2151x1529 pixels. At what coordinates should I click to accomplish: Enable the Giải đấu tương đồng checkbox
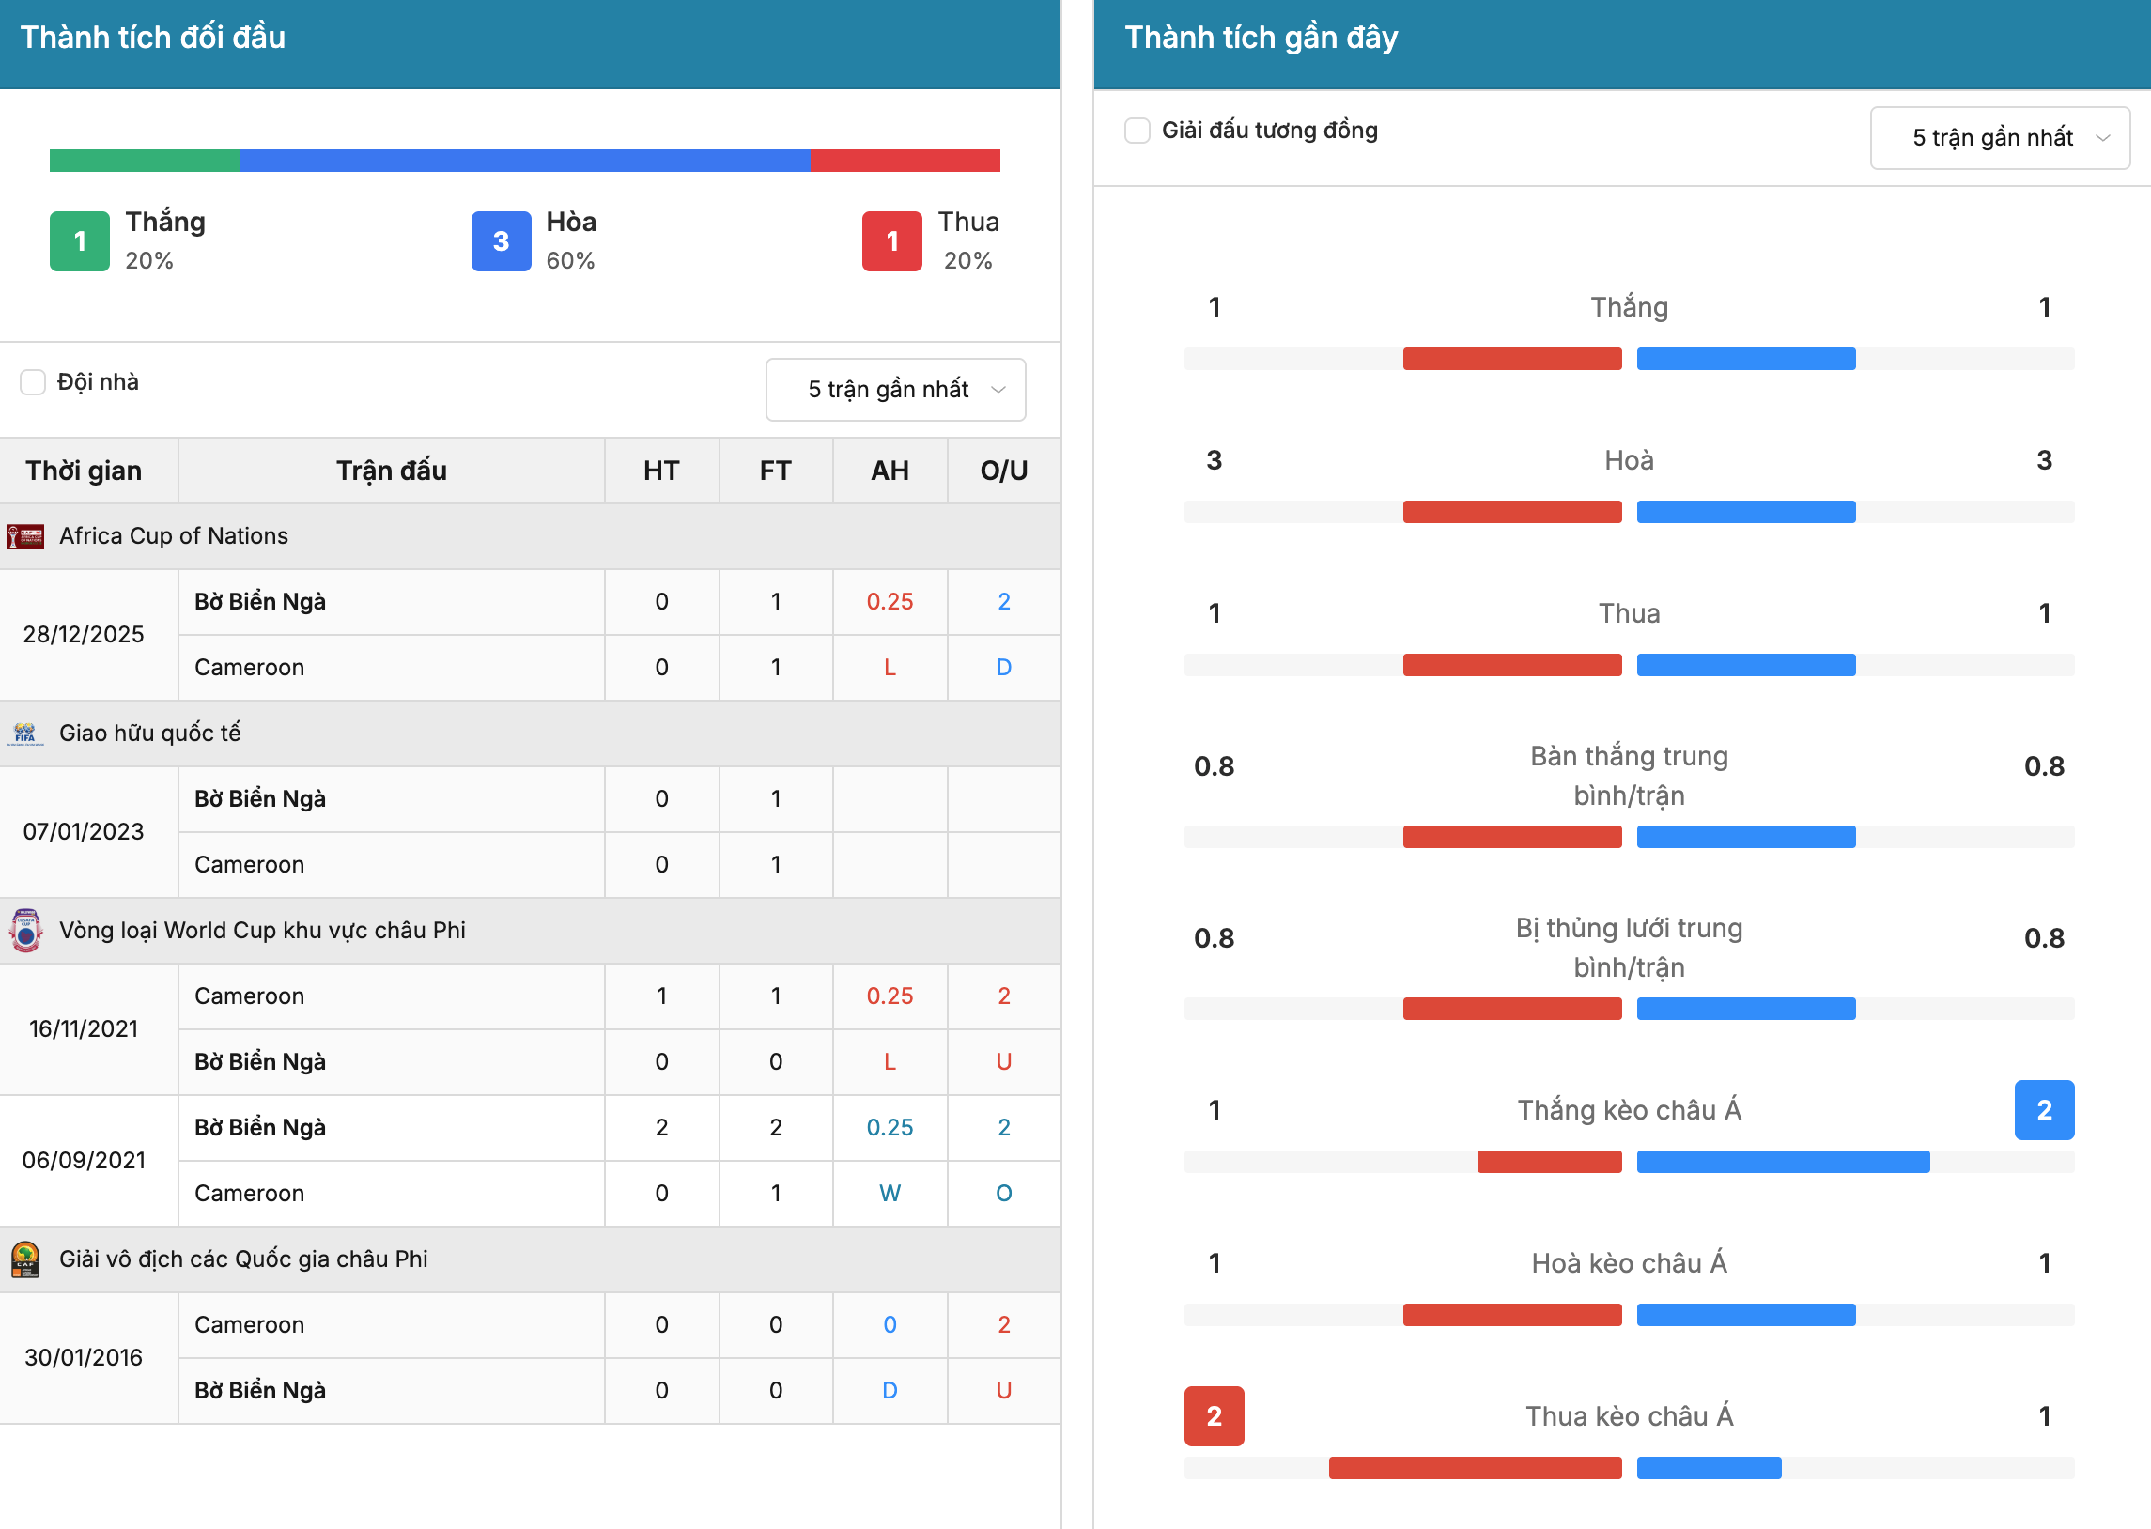tap(1137, 131)
